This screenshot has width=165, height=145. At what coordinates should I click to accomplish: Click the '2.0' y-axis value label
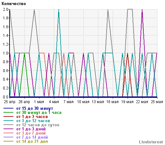pyautogui.click(x=5, y=10)
